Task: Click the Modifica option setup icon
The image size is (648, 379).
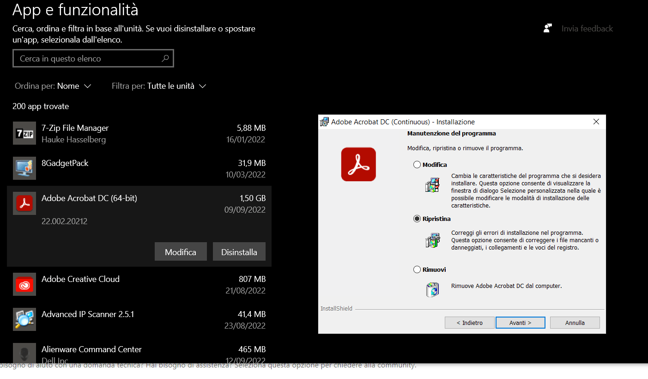Action: point(433,185)
